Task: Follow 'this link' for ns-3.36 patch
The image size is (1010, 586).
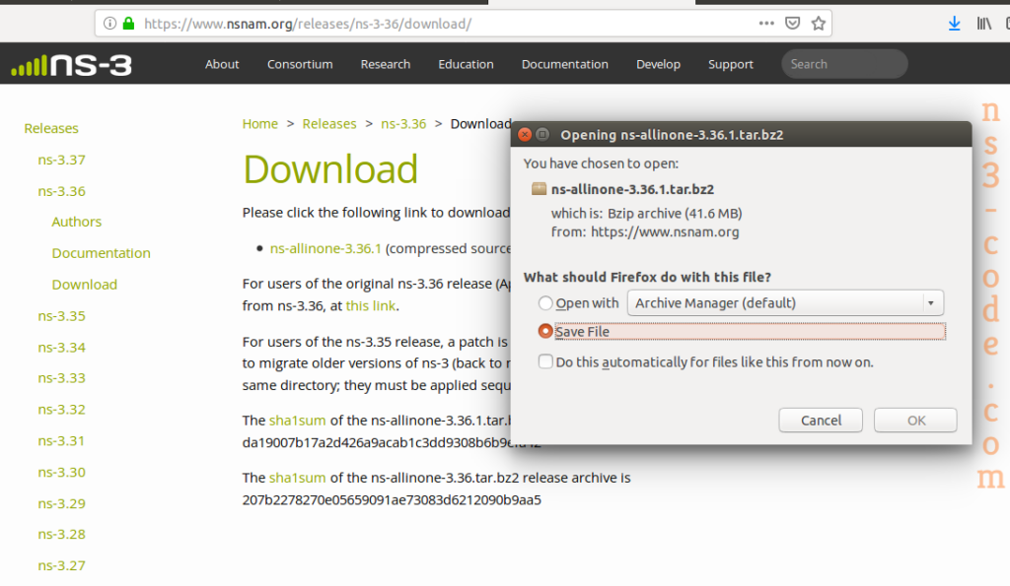Action: tap(371, 305)
